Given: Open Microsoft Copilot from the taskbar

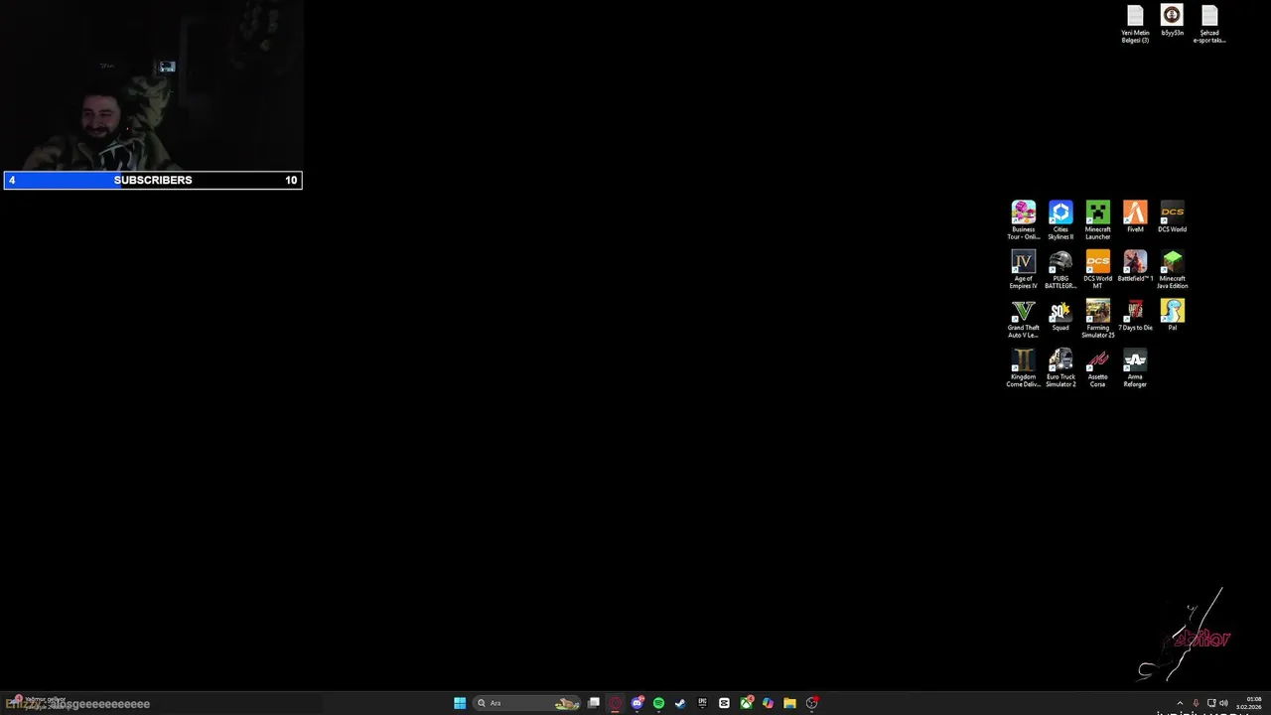Looking at the screenshot, I should (x=768, y=703).
